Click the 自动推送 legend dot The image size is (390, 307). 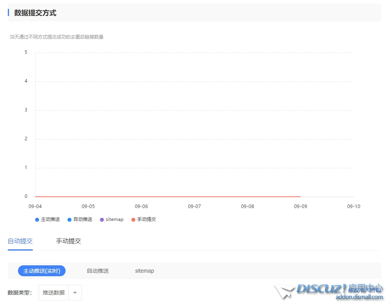pyautogui.click(x=69, y=220)
